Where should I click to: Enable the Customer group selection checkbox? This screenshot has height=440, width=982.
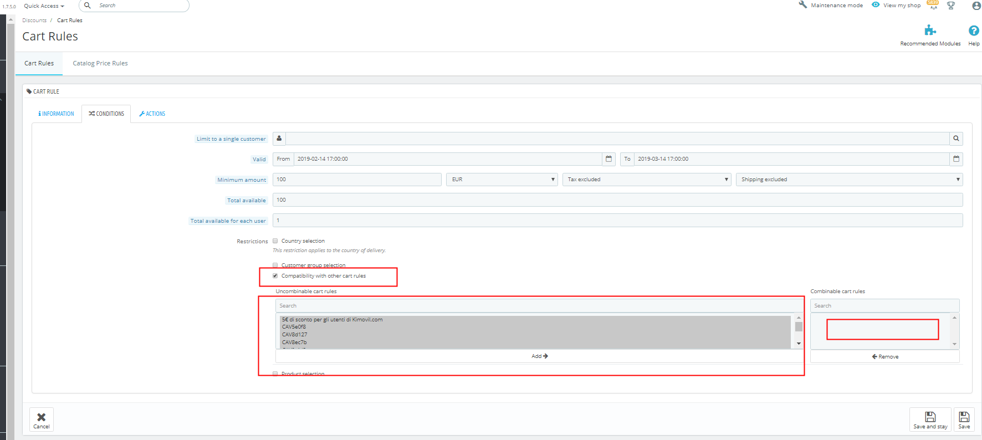tap(275, 265)
